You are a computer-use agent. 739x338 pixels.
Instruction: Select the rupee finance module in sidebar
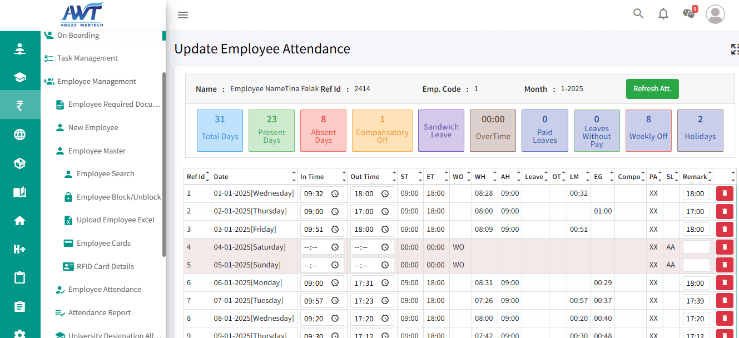(20, 105)
